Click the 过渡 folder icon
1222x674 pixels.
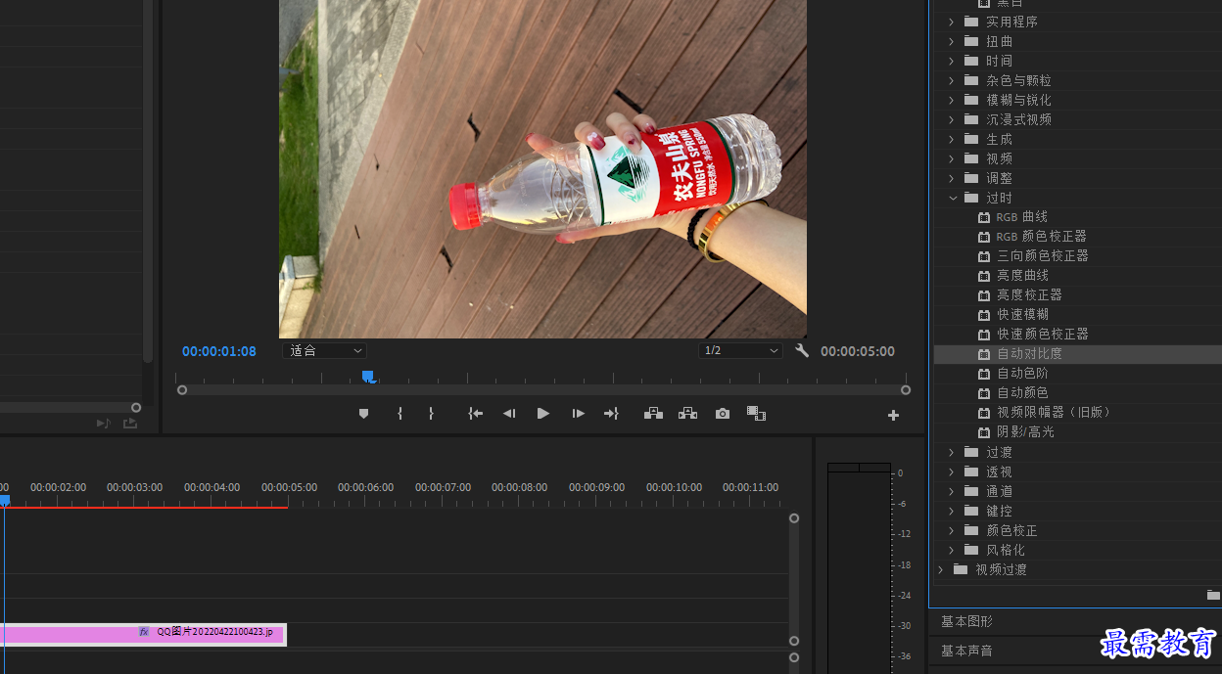coord(971,452)
